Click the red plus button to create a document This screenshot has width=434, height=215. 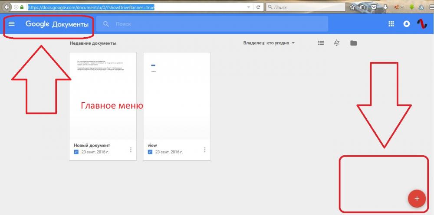(x=417, y=199)
